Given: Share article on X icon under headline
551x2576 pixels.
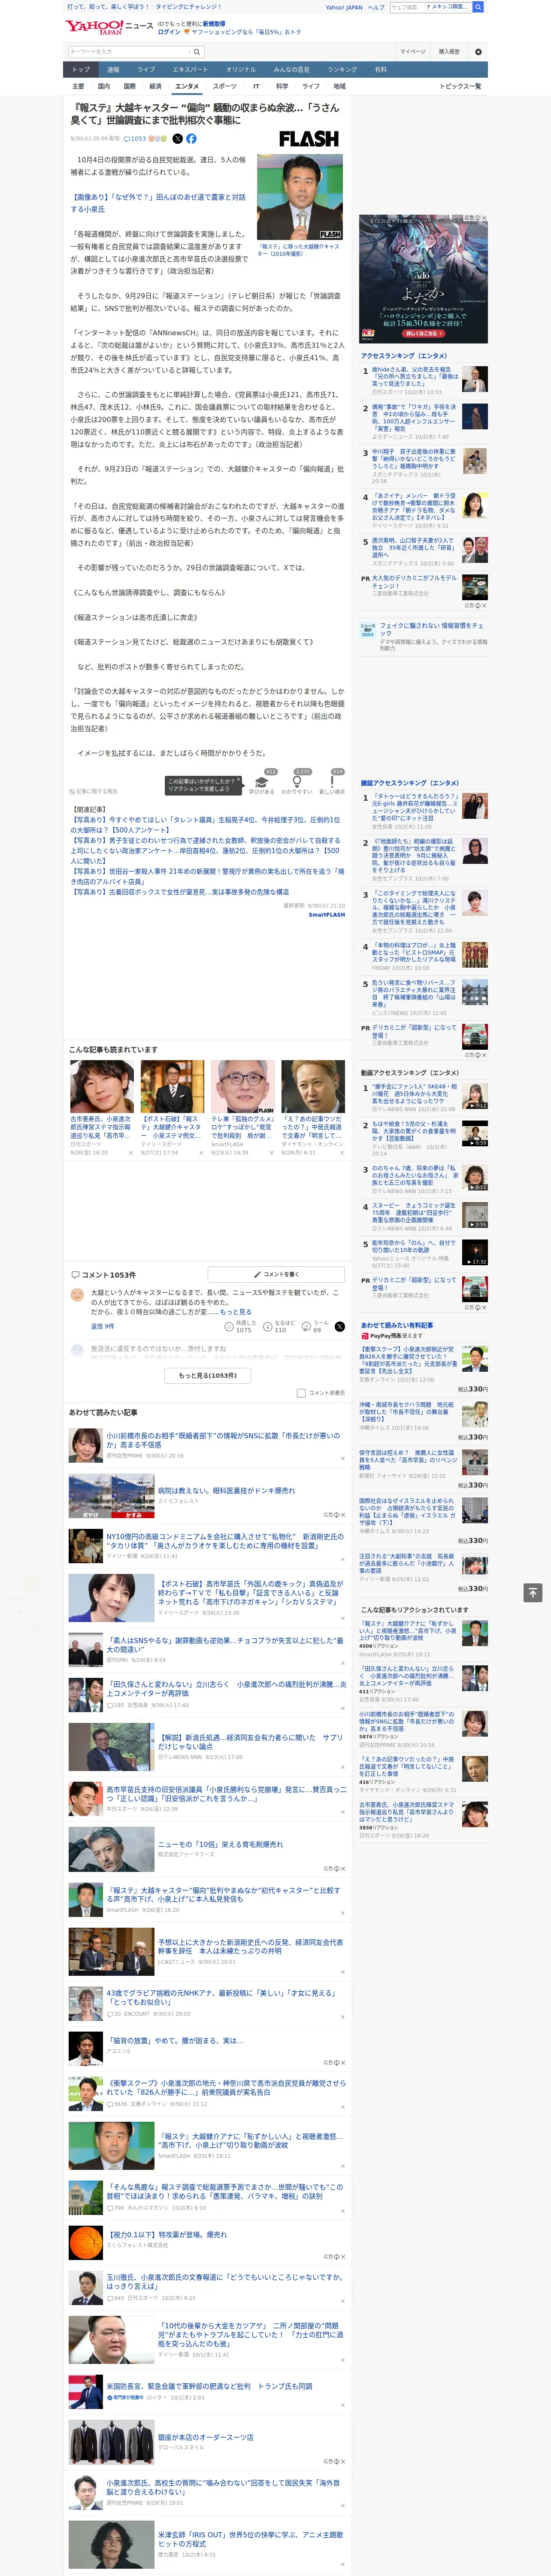Looking at the screenshot, I should tap(178, 139).
